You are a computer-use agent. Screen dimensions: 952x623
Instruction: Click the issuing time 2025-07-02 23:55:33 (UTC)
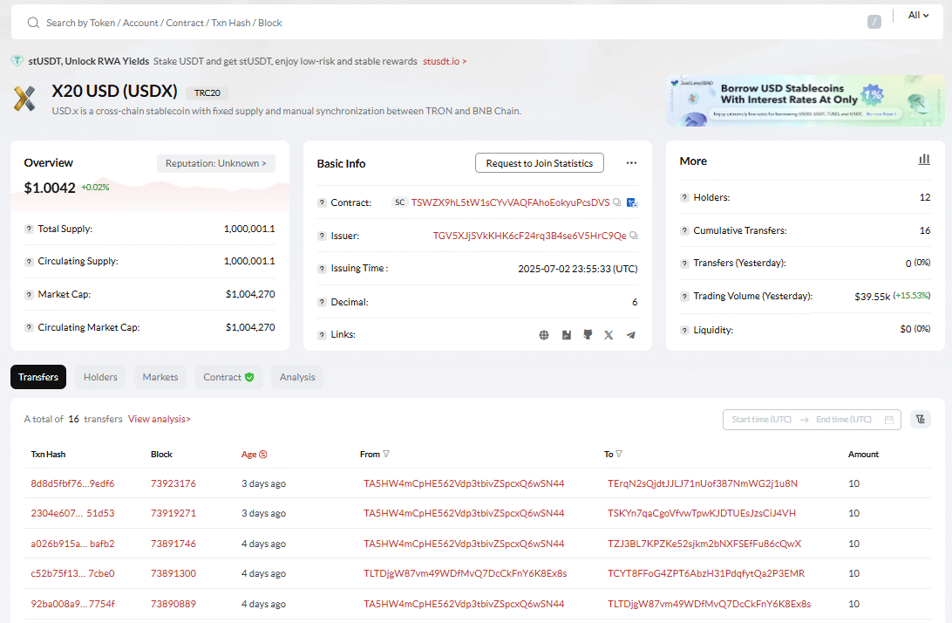[577, 269]
